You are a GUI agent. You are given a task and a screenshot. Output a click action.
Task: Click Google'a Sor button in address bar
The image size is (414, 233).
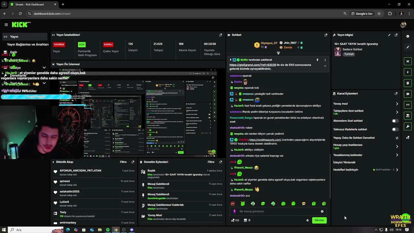pyautogui.click(x=362, y=14)
